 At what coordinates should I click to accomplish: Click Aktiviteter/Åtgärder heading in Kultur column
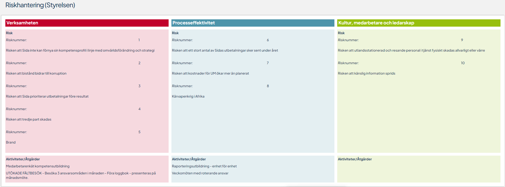355,159
